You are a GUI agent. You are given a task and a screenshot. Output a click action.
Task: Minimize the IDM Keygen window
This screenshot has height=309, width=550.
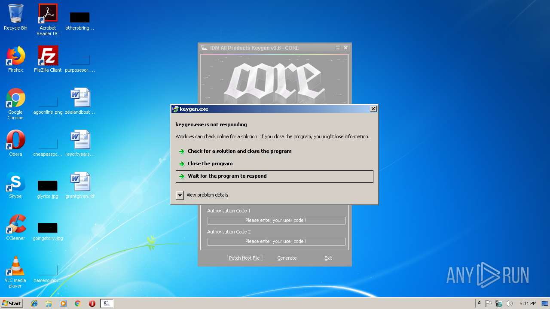[338, 48]
